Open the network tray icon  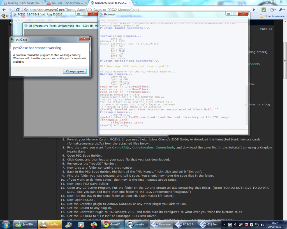(257, 225)
